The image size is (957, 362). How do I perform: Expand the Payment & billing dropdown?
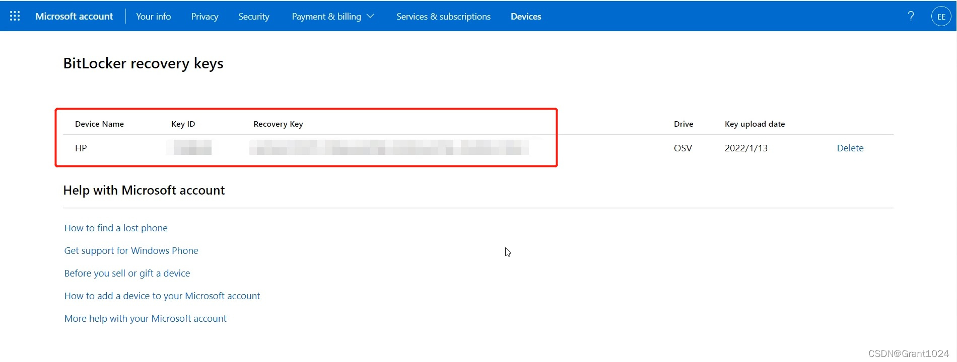pyautogui.click(x=333, y=16)
